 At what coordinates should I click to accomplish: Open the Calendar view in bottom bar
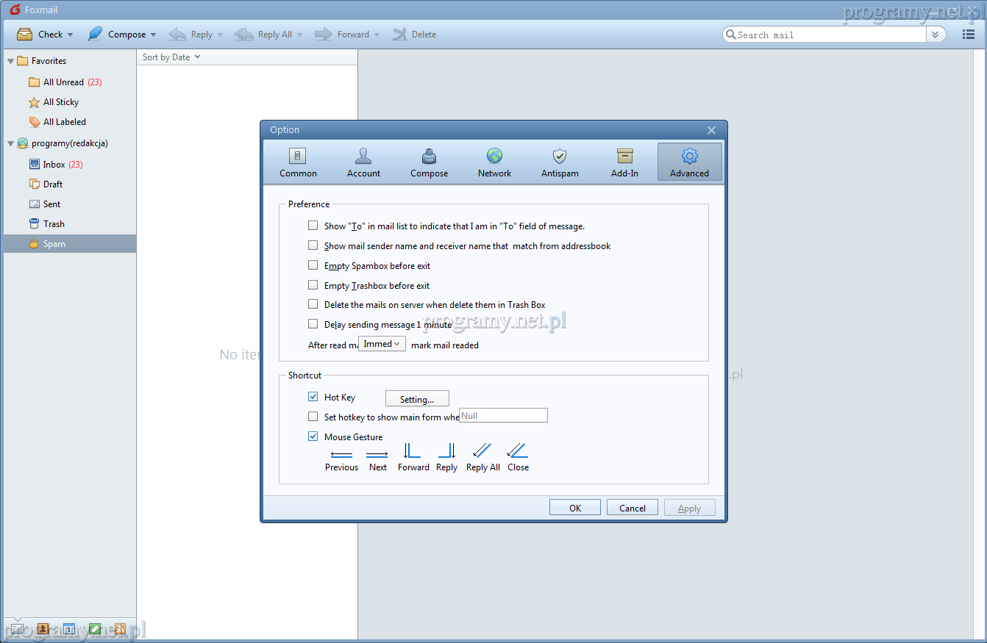[x=68, y=629]
